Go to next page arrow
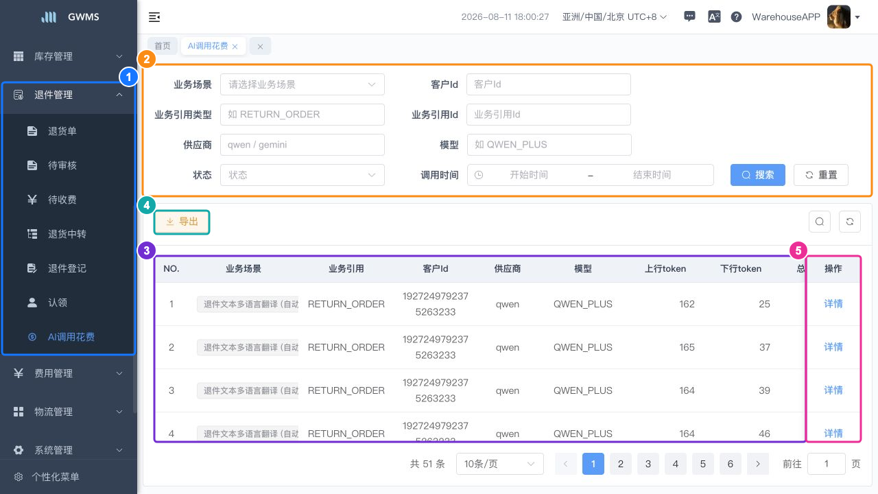Viewport: 878px width, 494px height. [x=758, y=464]
